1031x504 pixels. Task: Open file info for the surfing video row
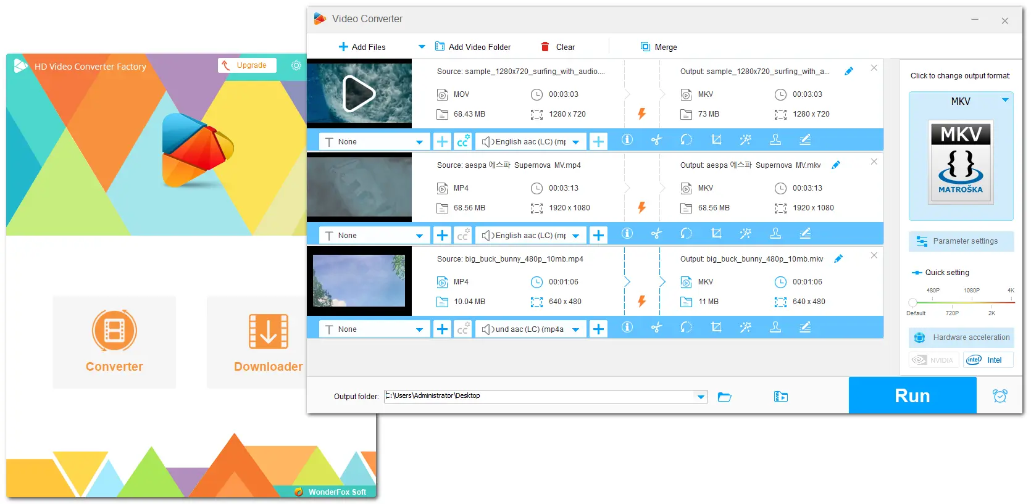627,140
